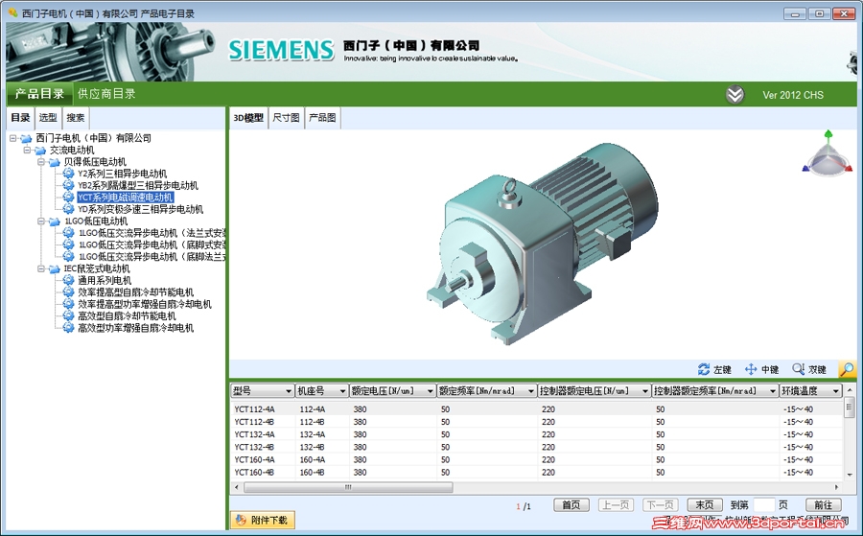863x536 pixels.
Task: Click the app icon in title bar
Action: pyautogui.click(x=12, y=12)
